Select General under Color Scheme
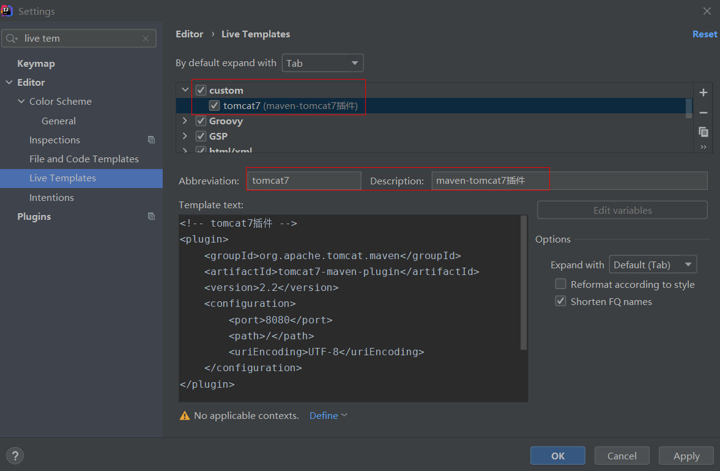This screenshot has height=471, width=720. pyautogui.click(x=59, y=121)
